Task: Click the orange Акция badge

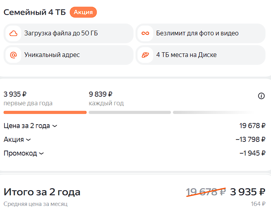Action: click(83, 12)
